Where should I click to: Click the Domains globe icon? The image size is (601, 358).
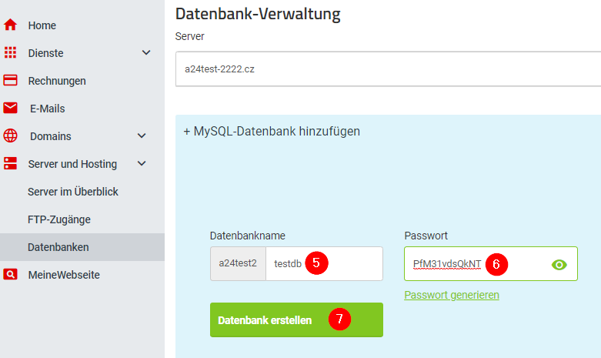(11, 136)
